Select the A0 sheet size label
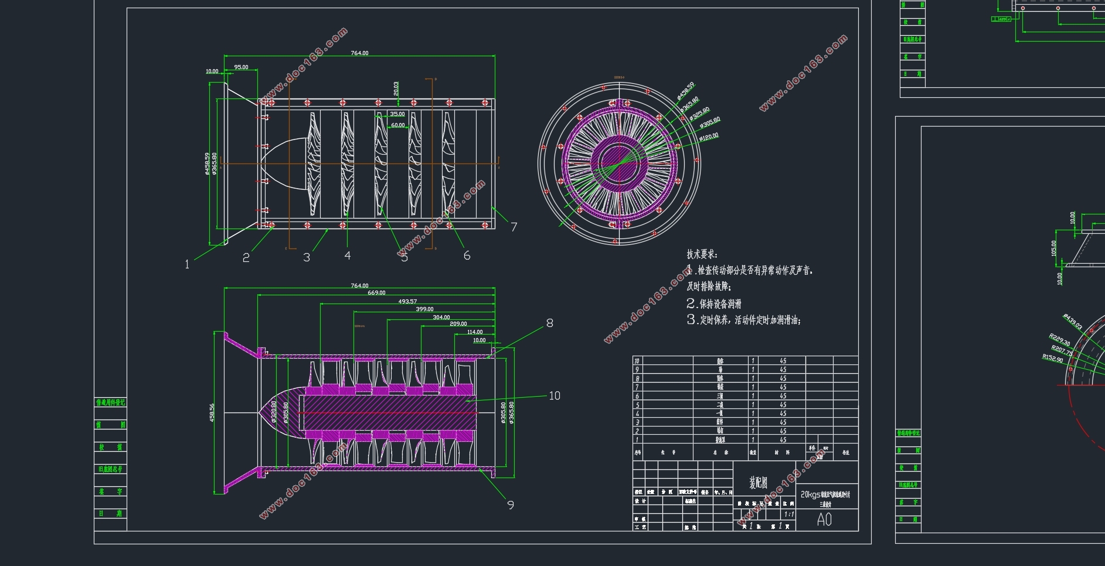Screen dimensions: 1105x566 pos(824,520)
